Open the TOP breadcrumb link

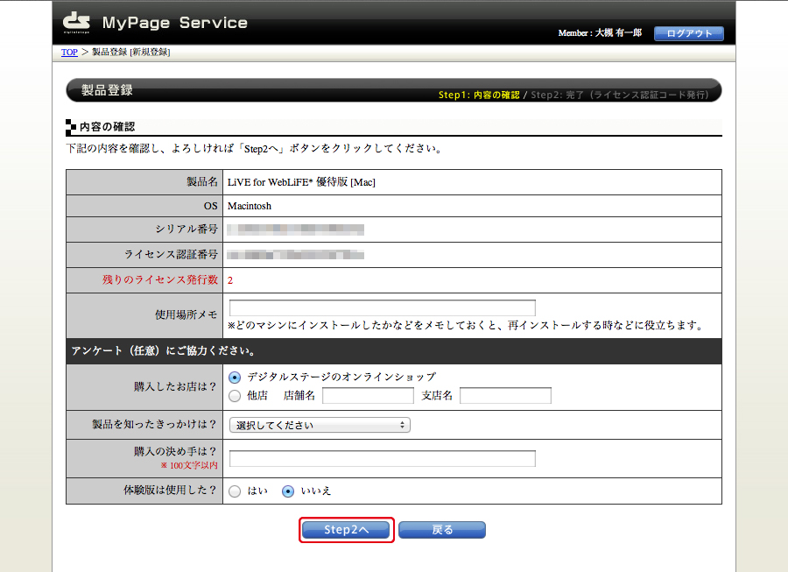(x=69, y=53)
